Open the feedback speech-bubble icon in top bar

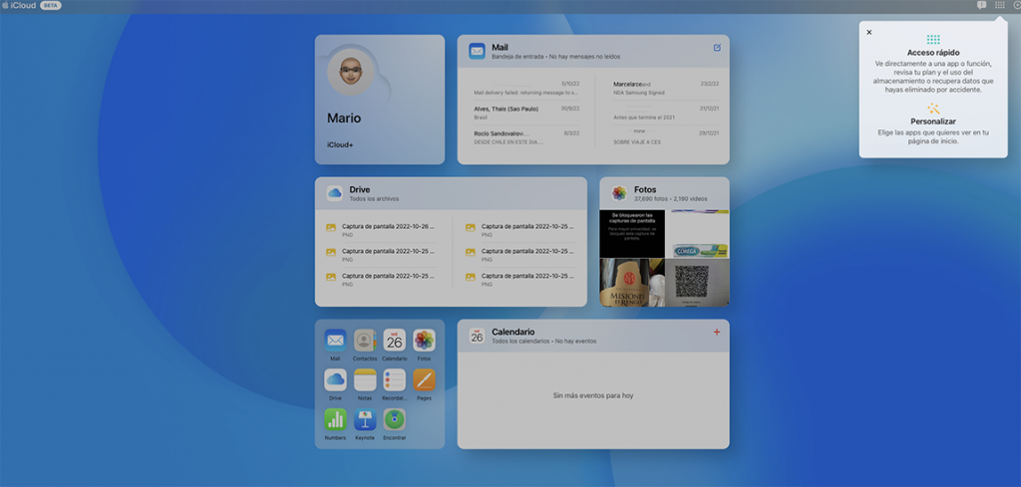click(x=981, y=5)
